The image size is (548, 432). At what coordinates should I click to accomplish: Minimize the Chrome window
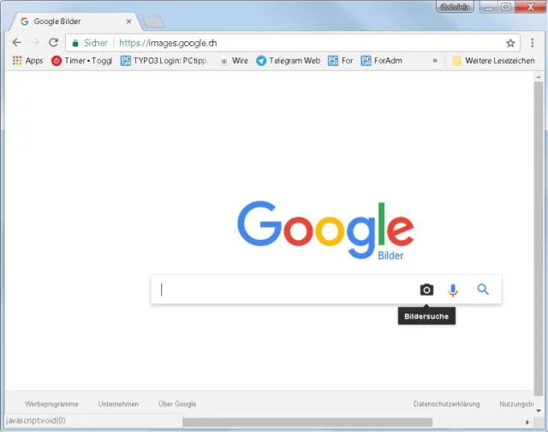(489, 7)
